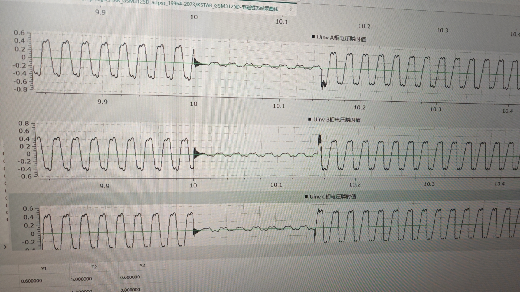This screenshot has width=520, height=292.
Task: Select the 0.600000 cell under Y2
Action: [x=130, y=277]
